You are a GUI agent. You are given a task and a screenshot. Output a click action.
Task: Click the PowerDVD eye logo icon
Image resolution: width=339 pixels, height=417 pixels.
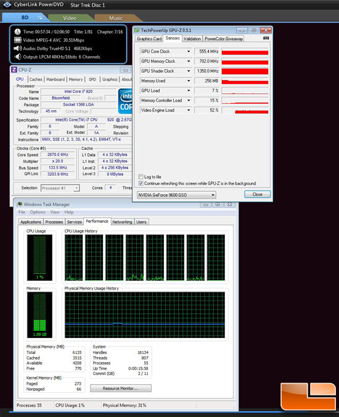(x=6, y=4)
